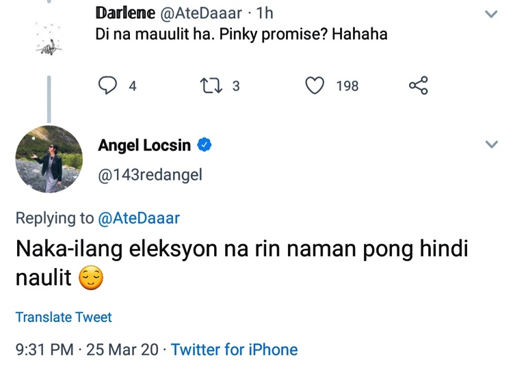Viewport: 513px width, 374px height.
Task: Click the Twitter for iPhone source link
Action: (x=234, y=350)
